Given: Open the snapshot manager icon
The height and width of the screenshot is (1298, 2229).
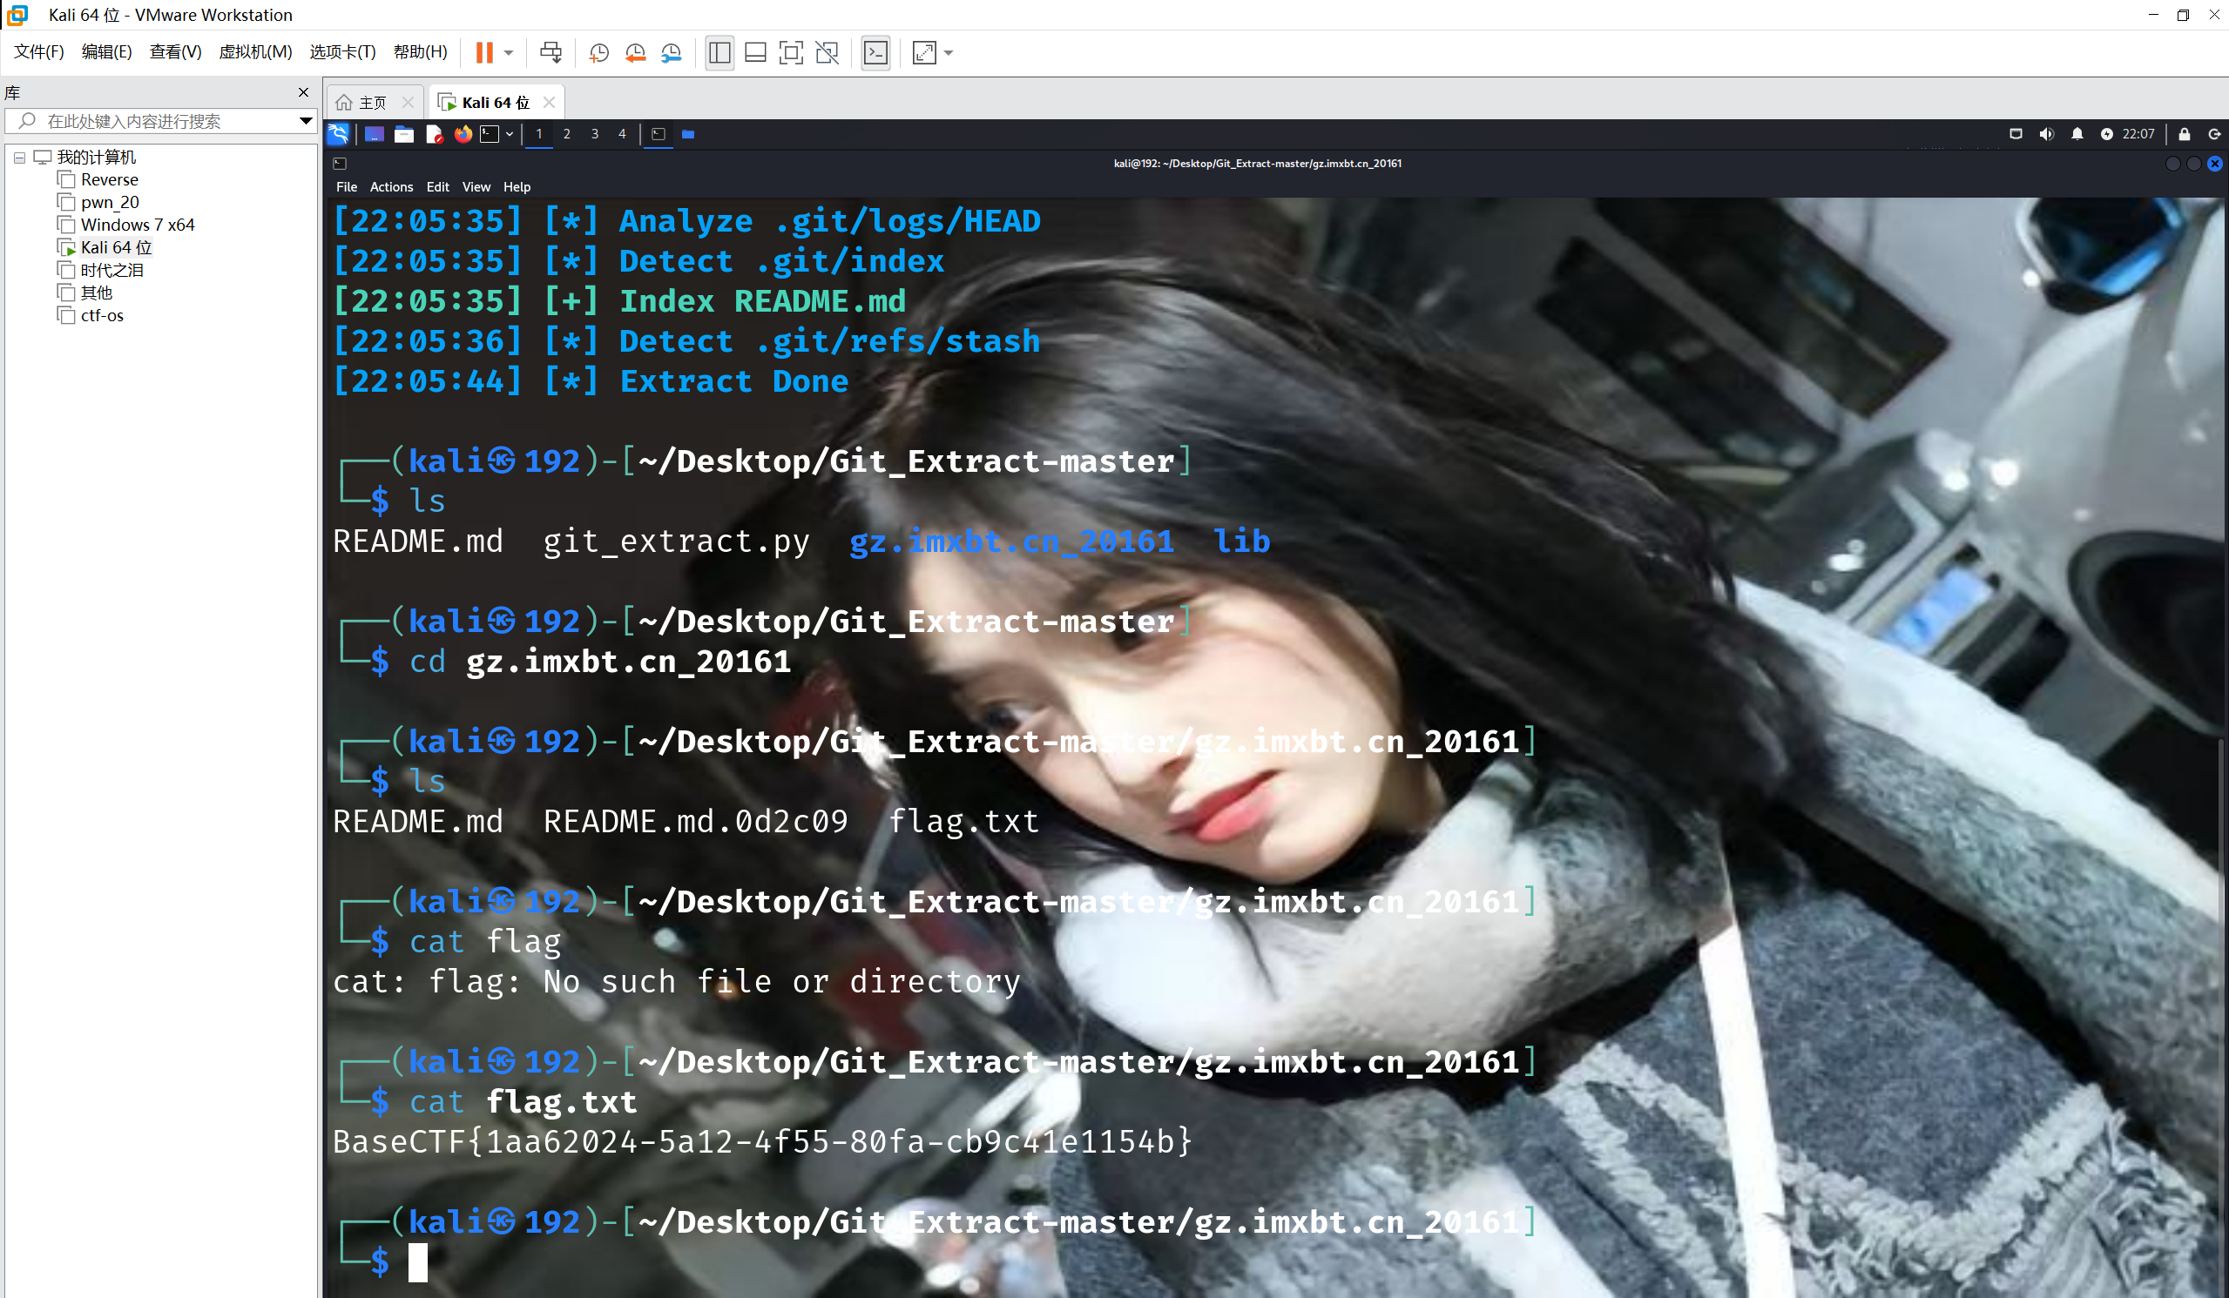Looking at the screenshot, I should pyautogui.click(x=672, y=53).
